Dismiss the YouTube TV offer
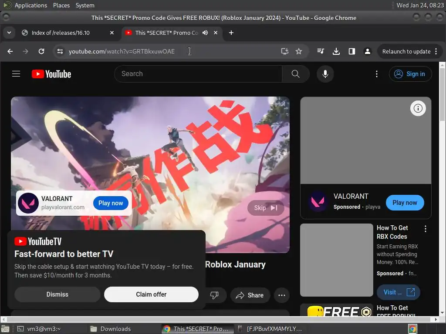 click(57, 294)
